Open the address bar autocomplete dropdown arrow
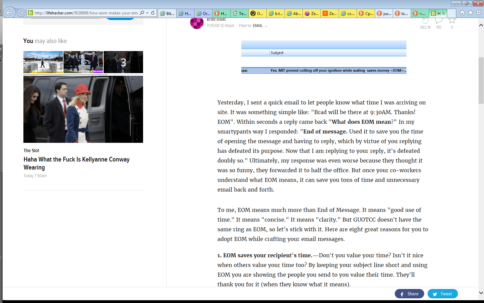The image size is (484, 303). [147, 13]
